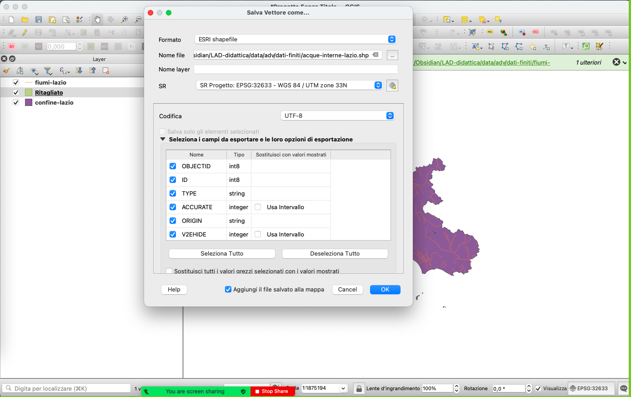This screenshot has width=631, height=397.
Task: Click the Nome column header in fields table
Action: pos(196,155)
